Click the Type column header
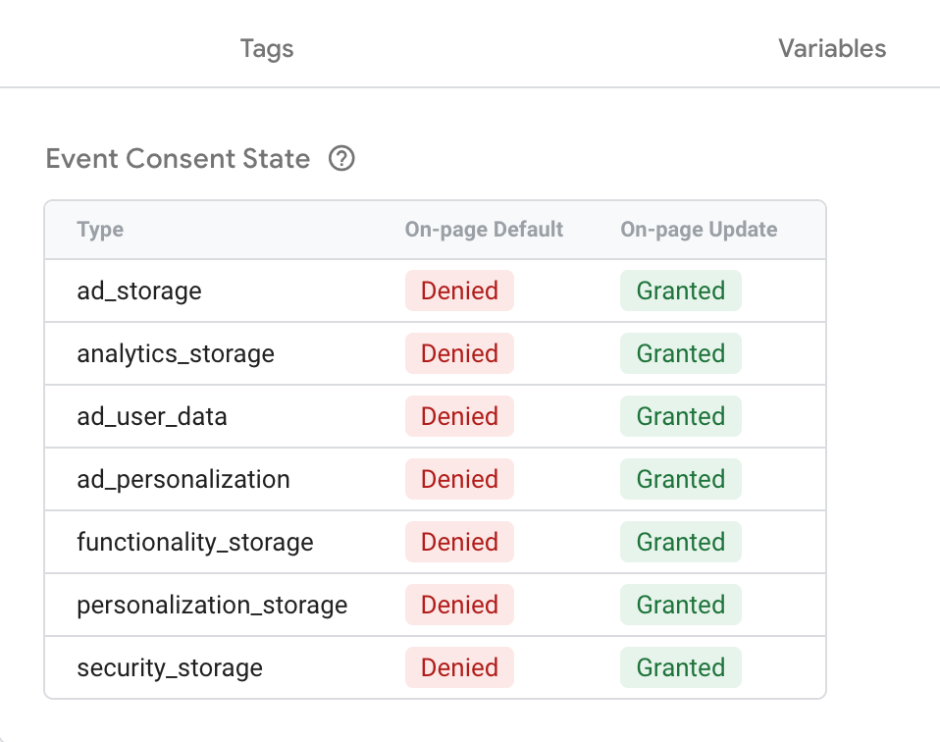The image size is (940, 742). [100, 230]
